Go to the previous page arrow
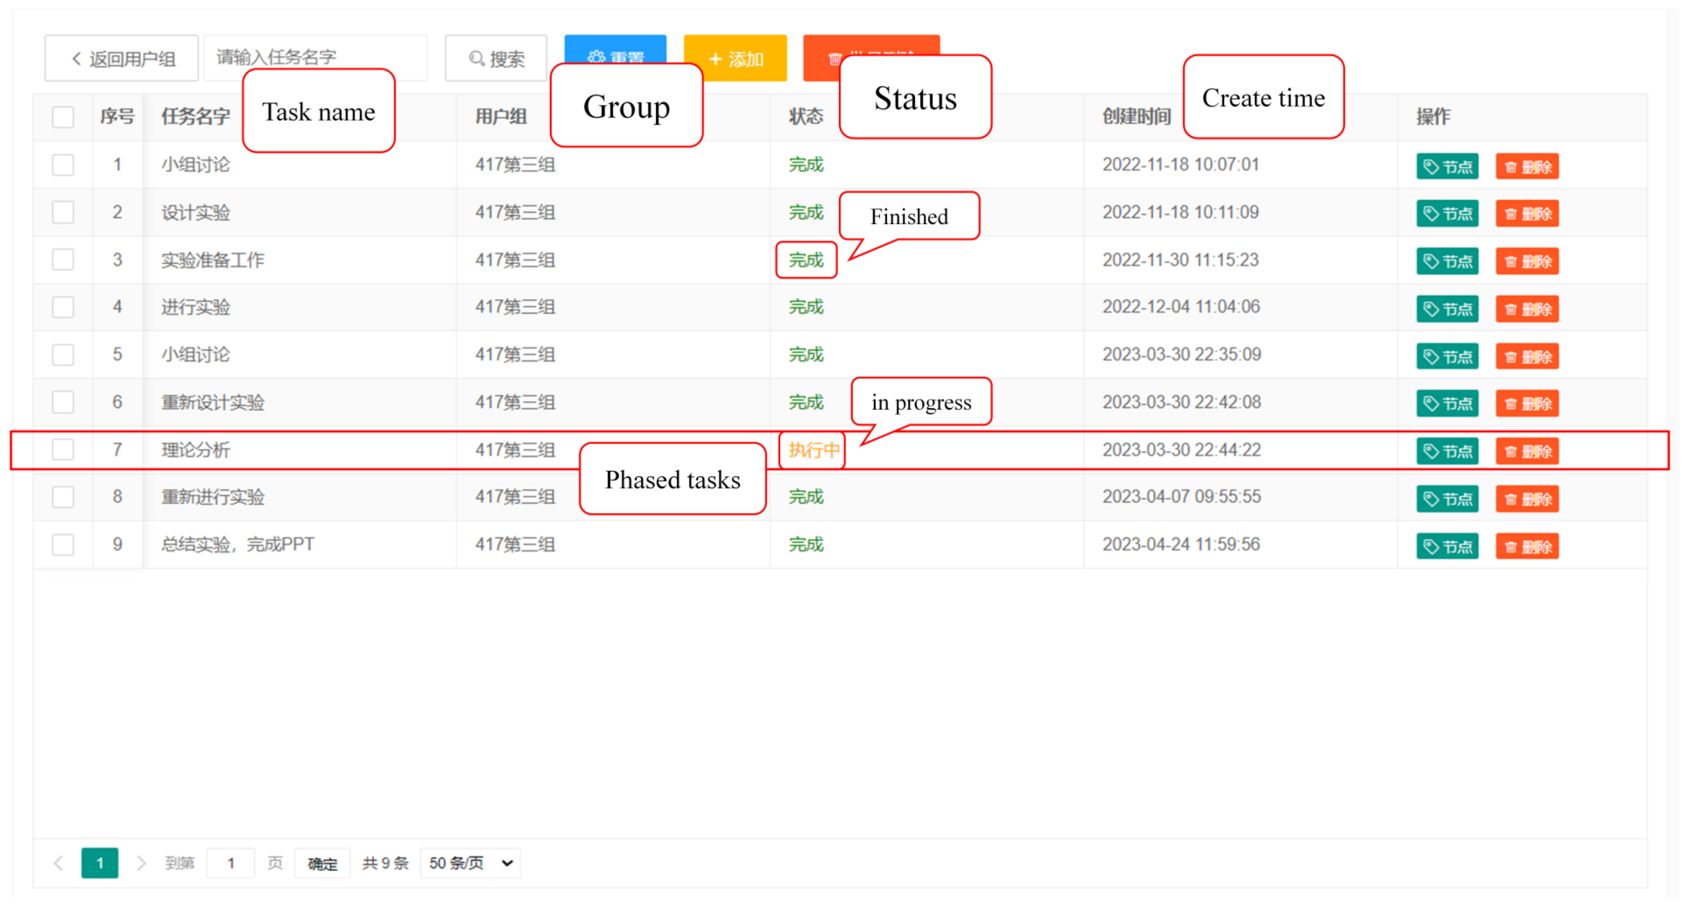This screenshot has height=921, width=1694. (x=59, y=862)
